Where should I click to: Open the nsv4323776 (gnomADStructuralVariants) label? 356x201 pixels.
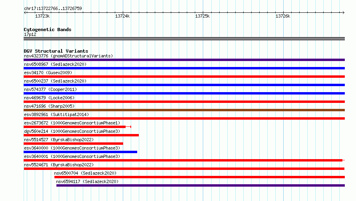68,56
